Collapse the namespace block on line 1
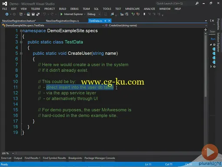Viewport: 222px width, 167px height. pyautogui.click(x=21, y=31)
